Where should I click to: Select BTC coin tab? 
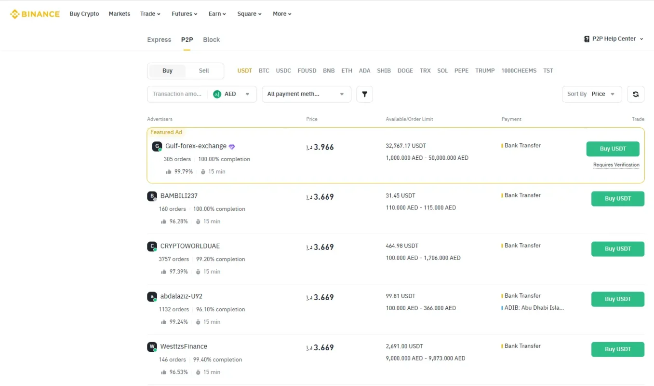(x=264, y=71)
